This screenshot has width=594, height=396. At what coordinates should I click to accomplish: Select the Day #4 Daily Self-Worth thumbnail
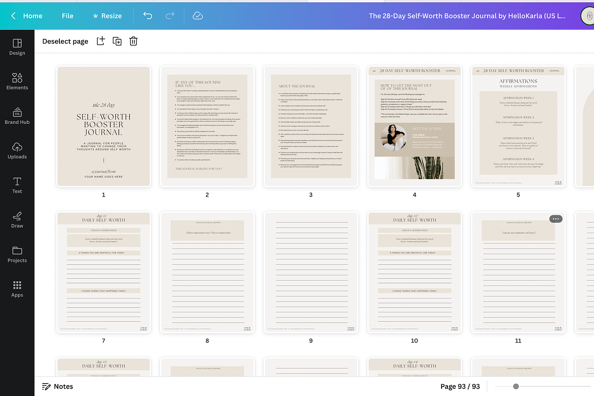coord(414,367)
